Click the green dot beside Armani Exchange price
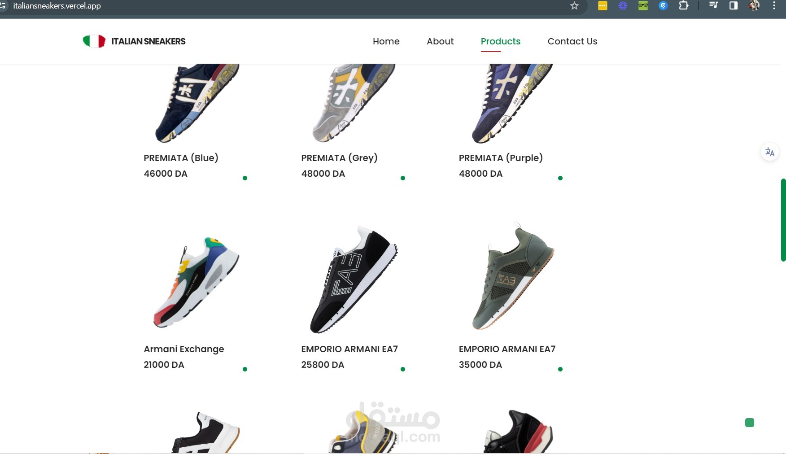This screenshot has width=786, height=454. pos(245,369)
